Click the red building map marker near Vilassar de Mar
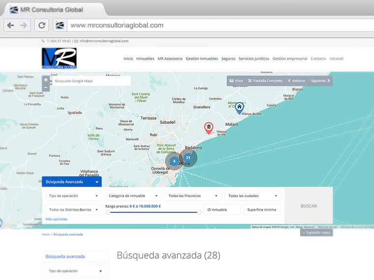 pyautogui.click(x=209, y=128)
